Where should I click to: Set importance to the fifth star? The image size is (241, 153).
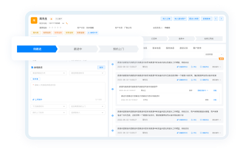pos(61,28)
